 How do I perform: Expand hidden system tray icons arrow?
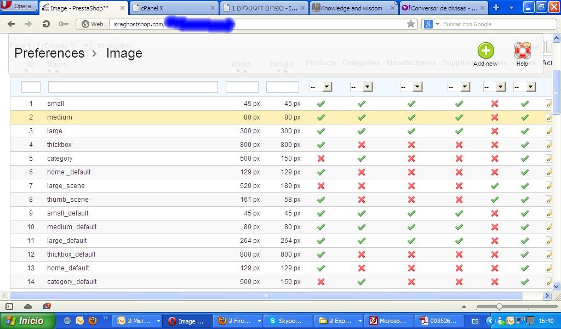(490, 321)
